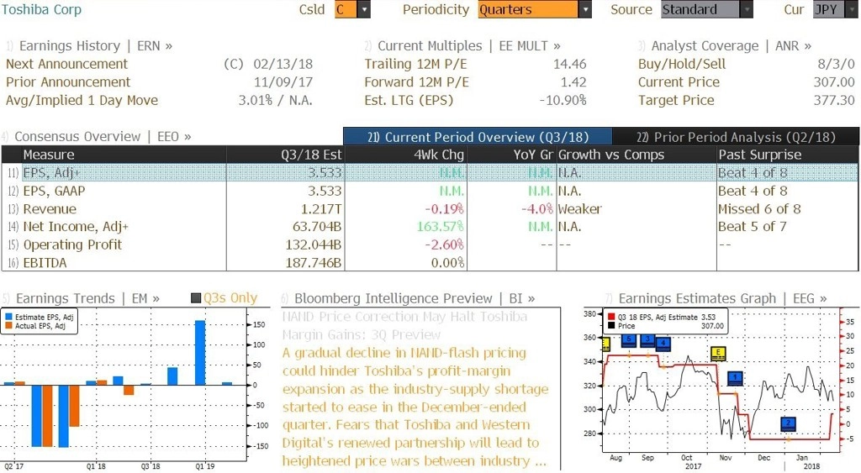Open Analyst Coverage ANR link
The height and width of the screenshot is (473, 861).
tap(731, 46)
